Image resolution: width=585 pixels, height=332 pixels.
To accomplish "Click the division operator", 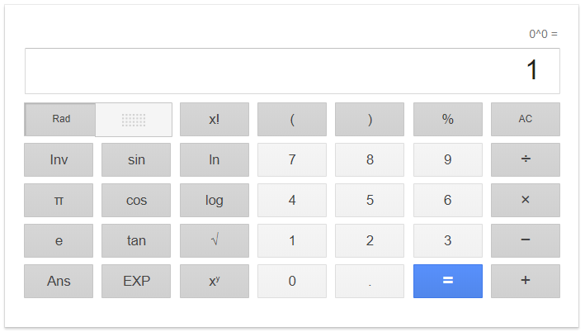I will point(526,160).
